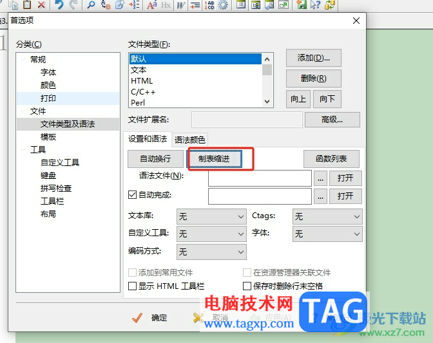Click the Find in Files icon
The image size is (433, 343).
click(120, 5)
